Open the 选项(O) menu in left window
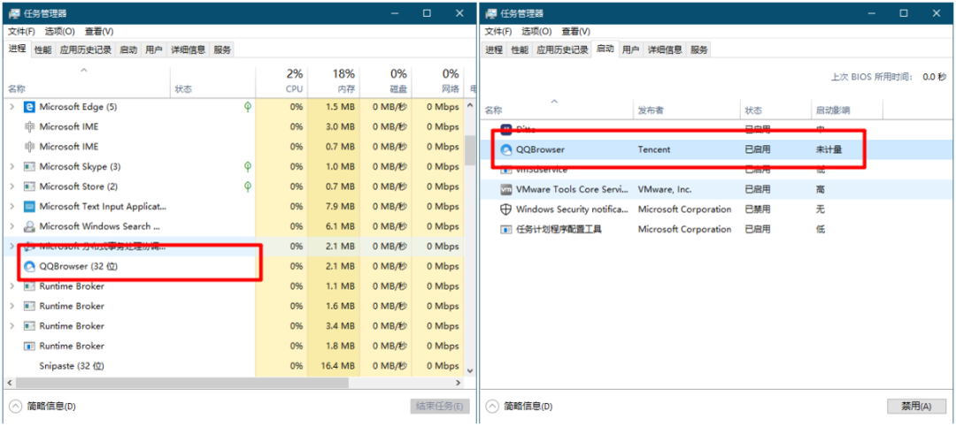This screenshot has width=956, height=426. (60, 31)
